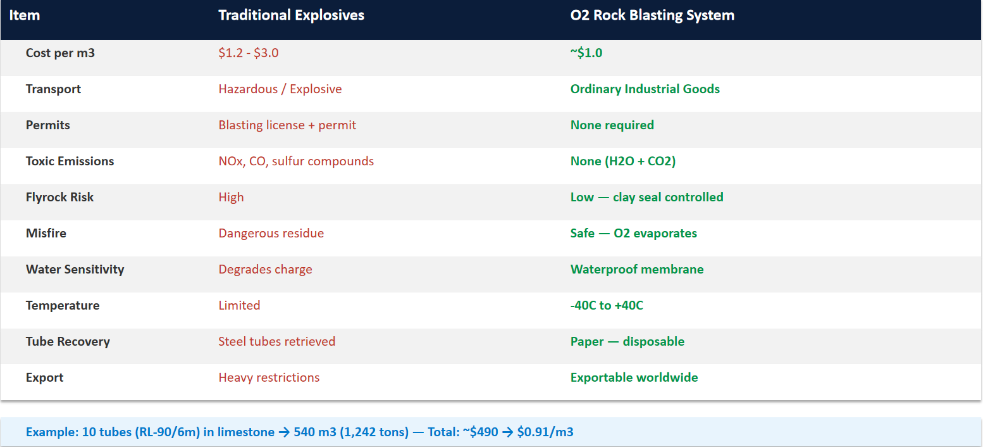983x447 pixels.
Task: Click "NOx, CO, sulfur compounds" cell
Action: [x=296, y=161]
